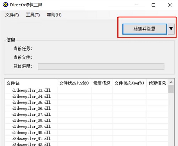Select d3dcompiler_33.dll row
The height and width of the screenshot is (146, 178).
(87, 90)
